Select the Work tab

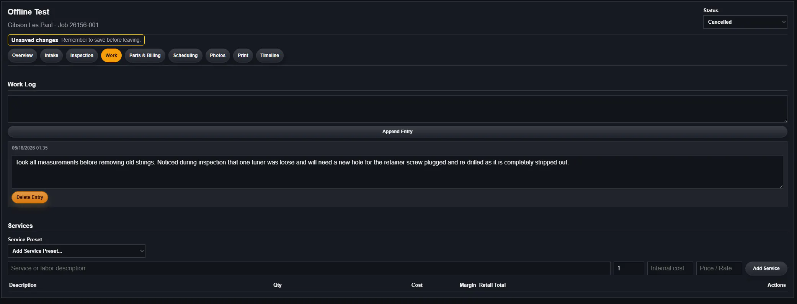[x=111, y=55]
